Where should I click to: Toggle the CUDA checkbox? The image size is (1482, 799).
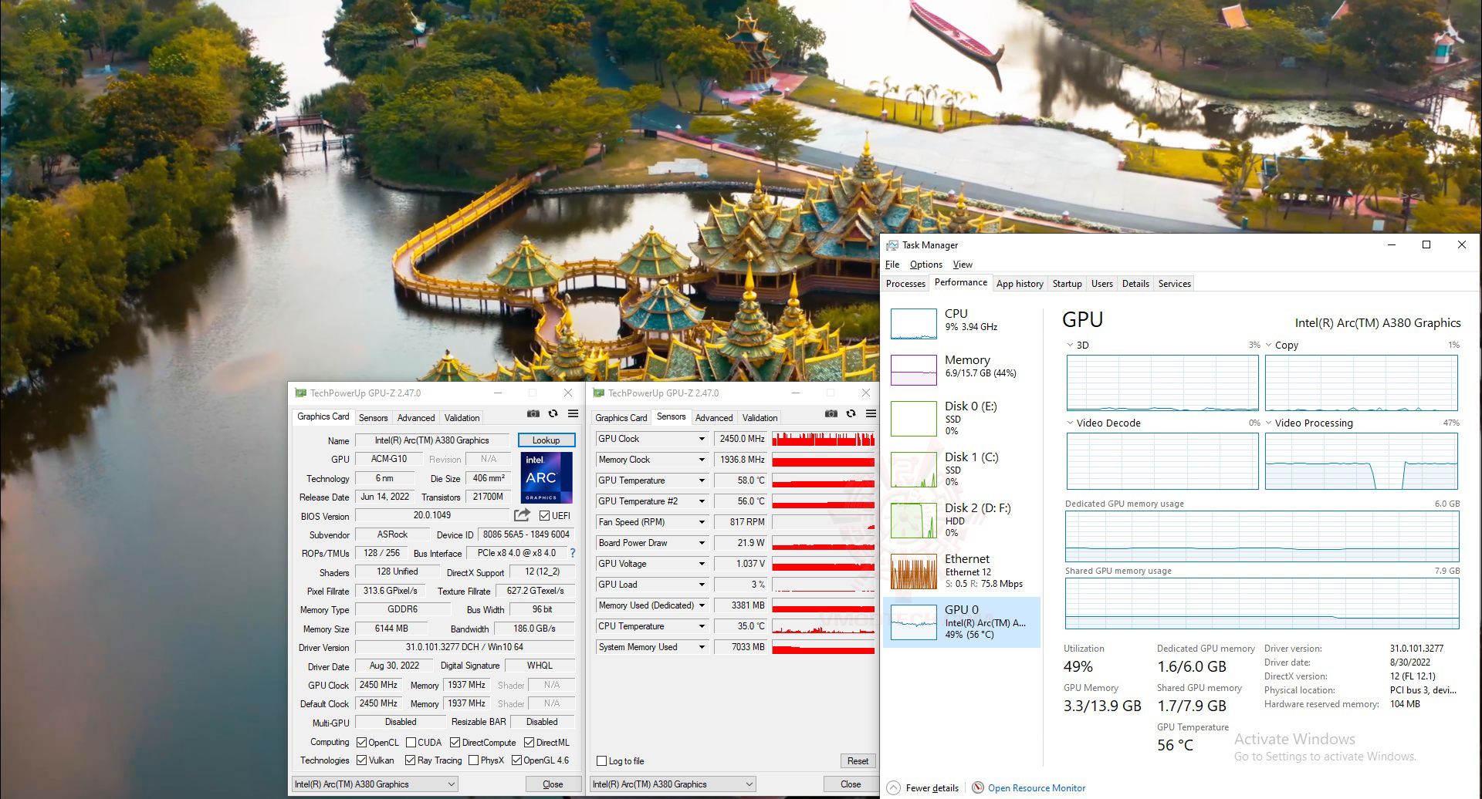(x=411, y=743)
